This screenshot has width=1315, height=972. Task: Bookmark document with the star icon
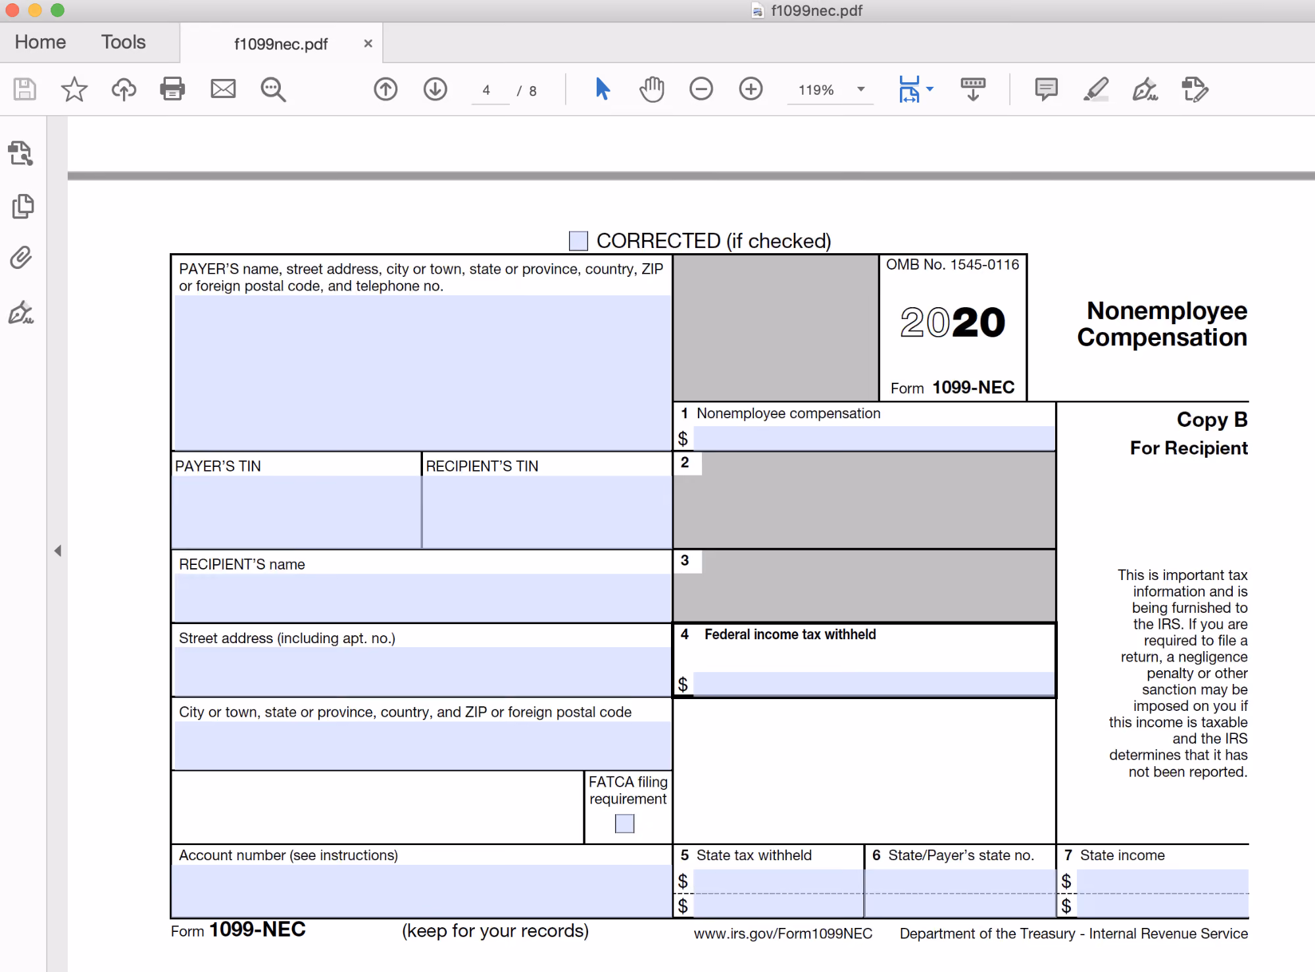click(74, 89)
